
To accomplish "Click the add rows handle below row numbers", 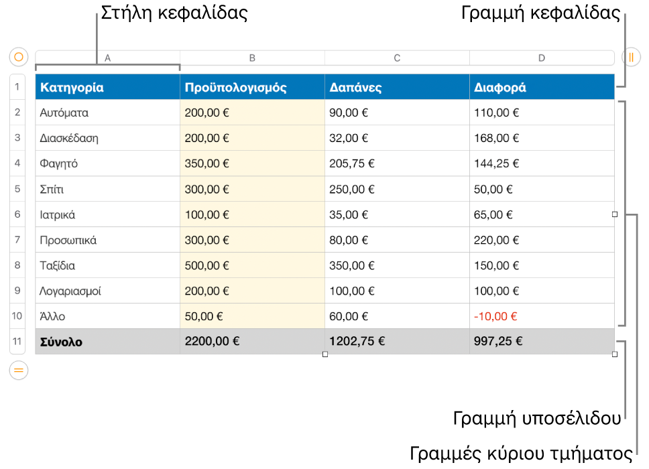I will pyautogui.click(x=19, y=370).
